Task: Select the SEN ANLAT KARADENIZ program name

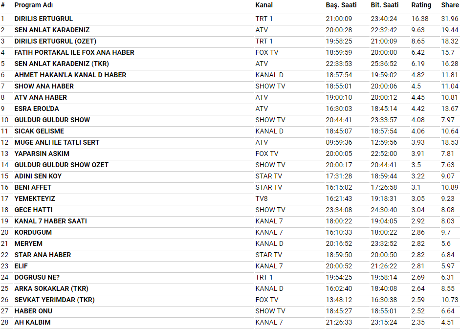Action: [x=52, y=30]
